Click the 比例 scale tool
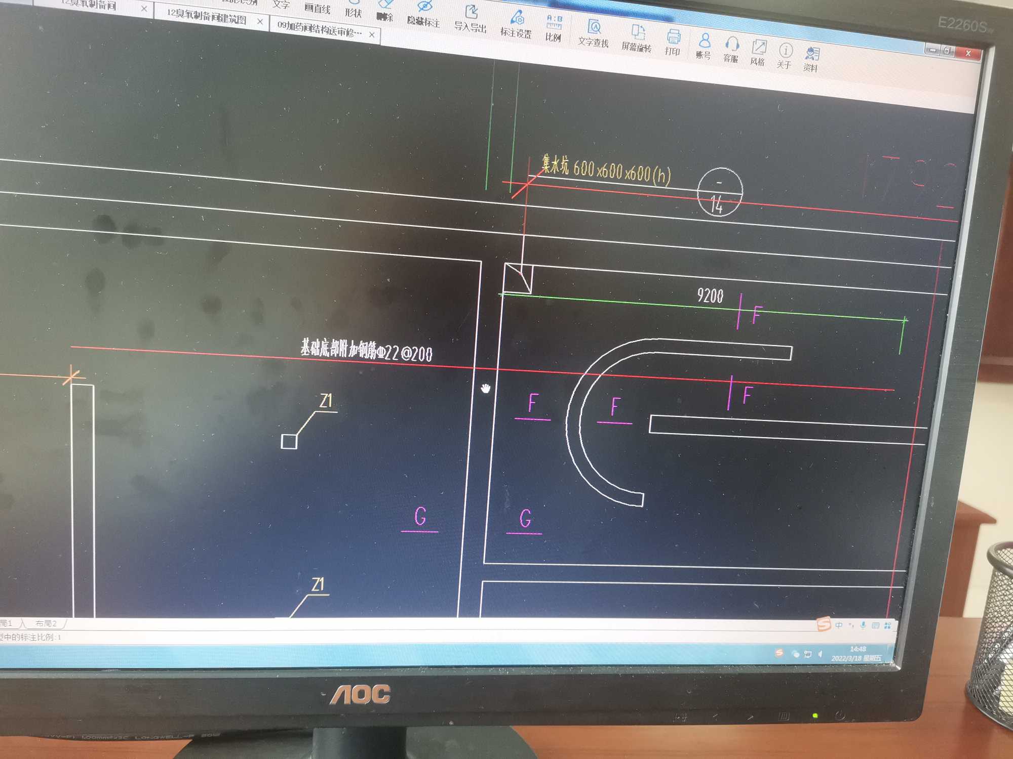Screen dimensions: 1013x759 pyautogui.click(x=553, y=29)
